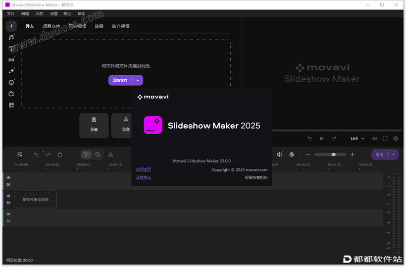Click the undo arrow in timeline toolbar

36,155
